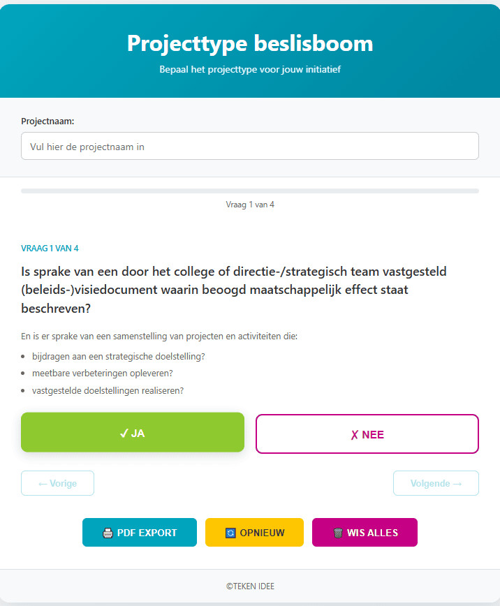Click the Projecttype beslisboom header title

pos(249,43)
